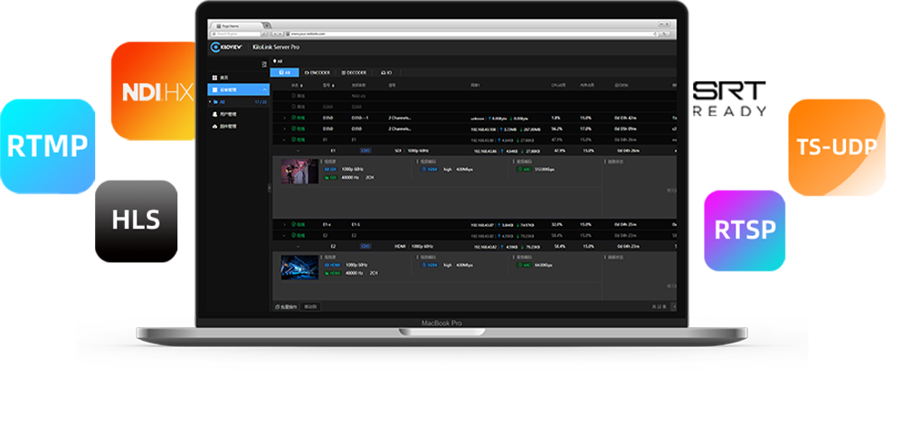The height and width of the screenshot is (422, 902).
Task: Collapse the device management sidebar section
Action: point(264,89)
